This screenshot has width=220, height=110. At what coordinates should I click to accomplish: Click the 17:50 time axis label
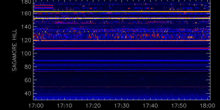pos(179,106)
